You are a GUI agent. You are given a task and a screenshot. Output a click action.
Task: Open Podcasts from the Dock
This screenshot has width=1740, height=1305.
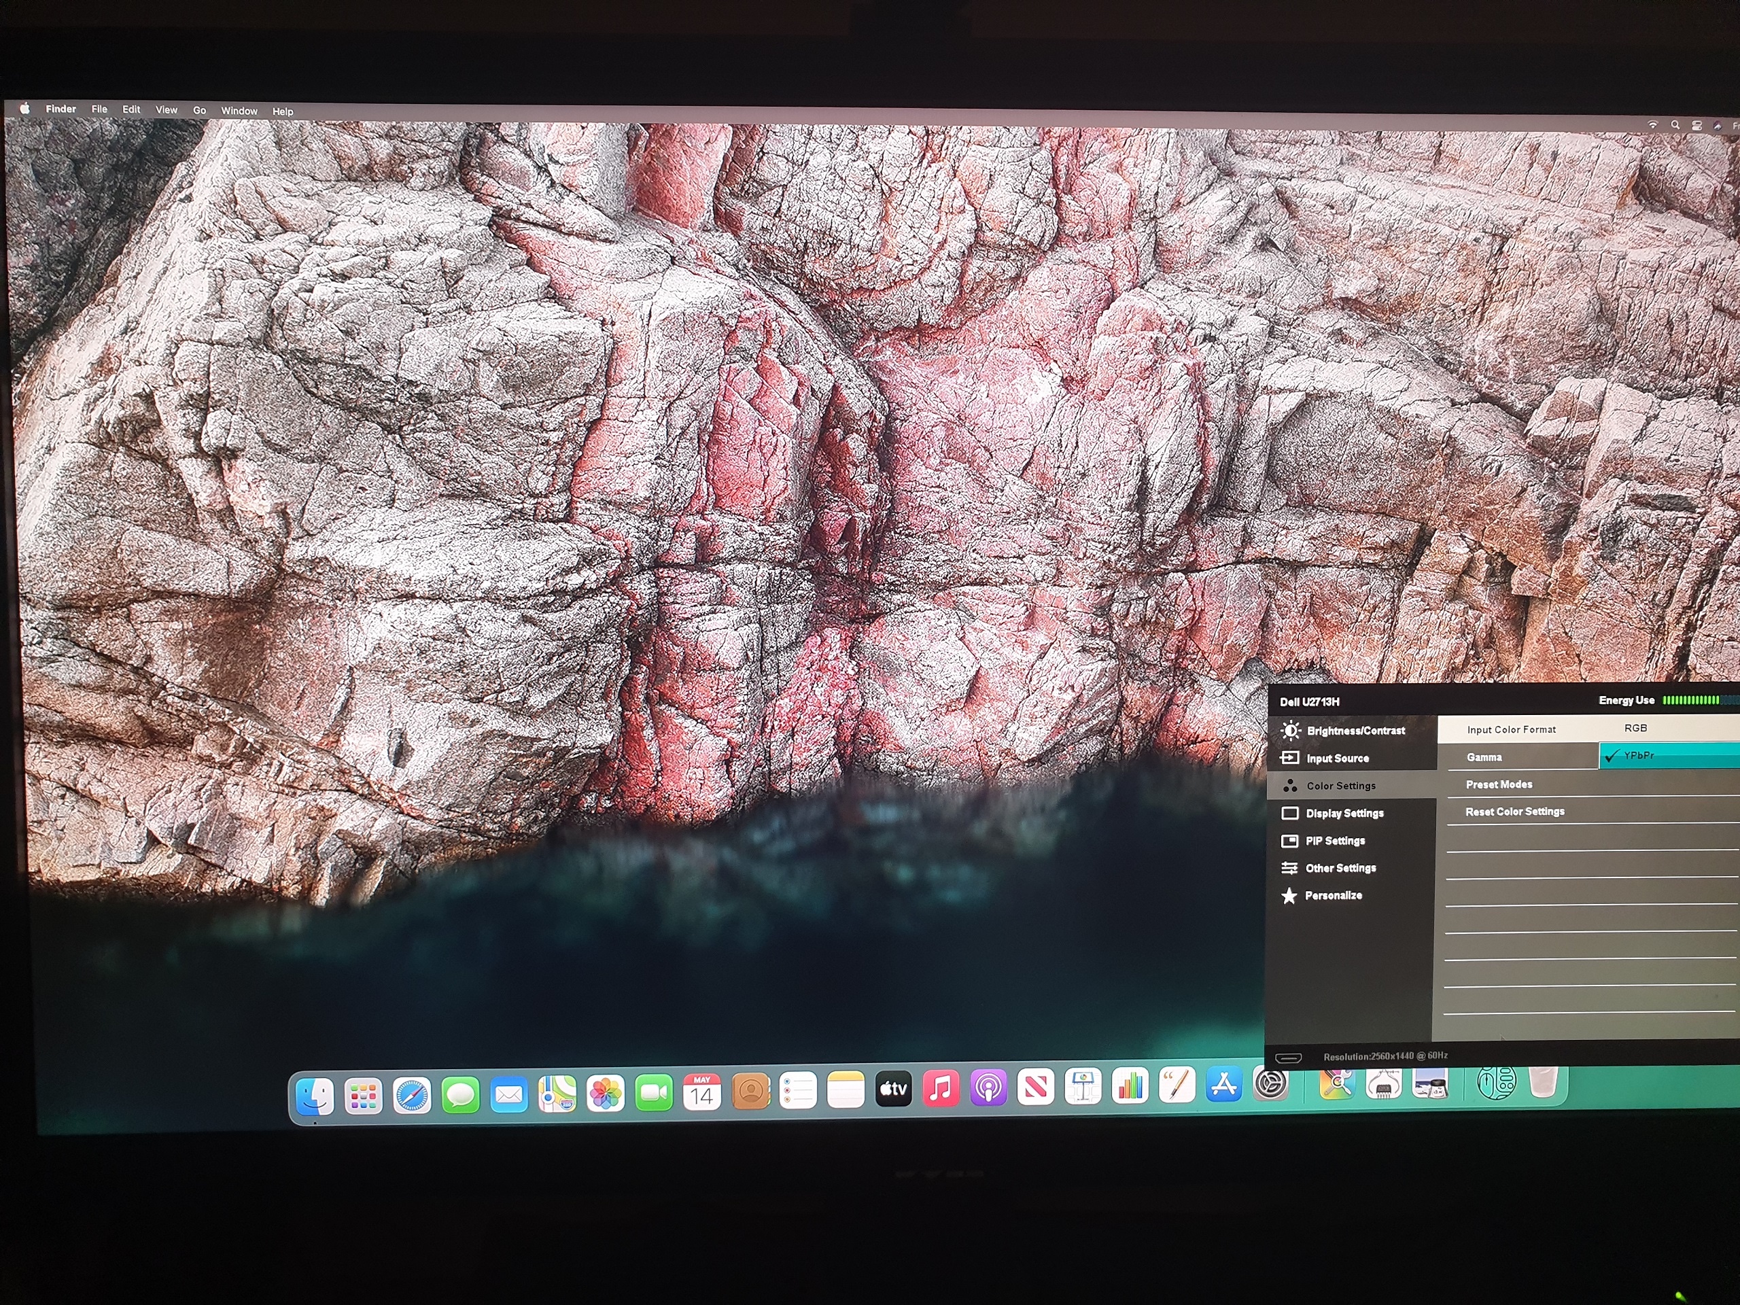[x=988, y=1089]
